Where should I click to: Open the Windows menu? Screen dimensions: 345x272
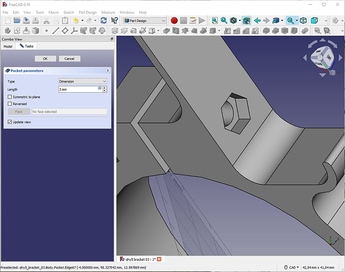click(127, 13)
